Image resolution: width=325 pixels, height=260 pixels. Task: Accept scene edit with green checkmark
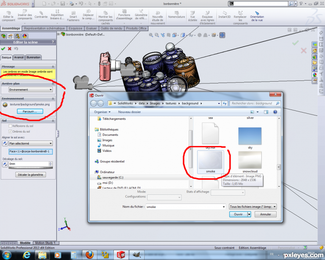click(x=3, y=49)
